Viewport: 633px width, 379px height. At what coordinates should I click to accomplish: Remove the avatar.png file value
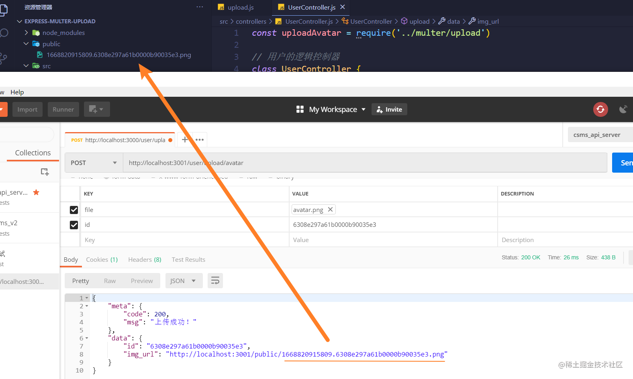tap(330, 210)
